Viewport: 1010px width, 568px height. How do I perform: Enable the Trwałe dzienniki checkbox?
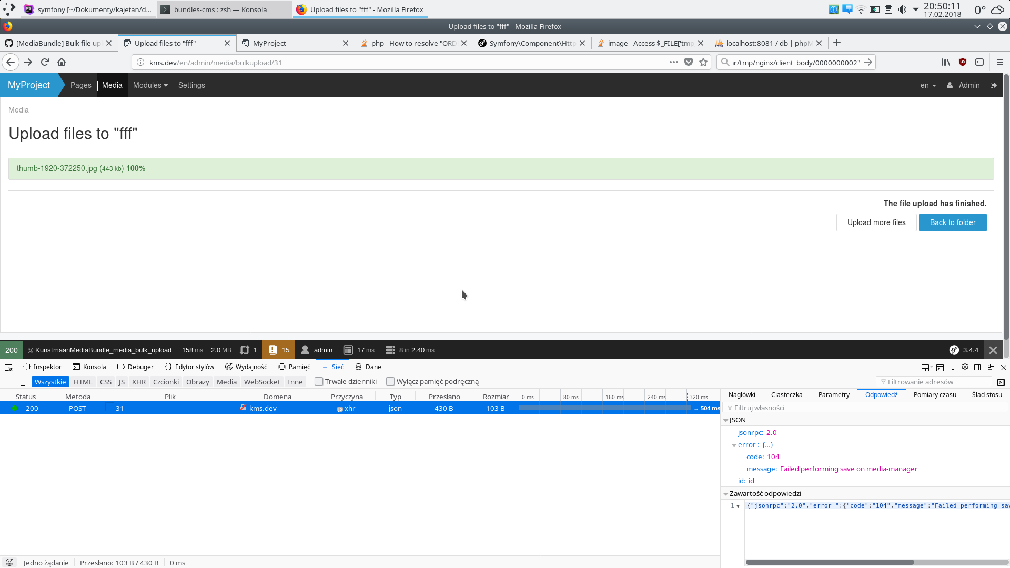[x=319, y=382]
